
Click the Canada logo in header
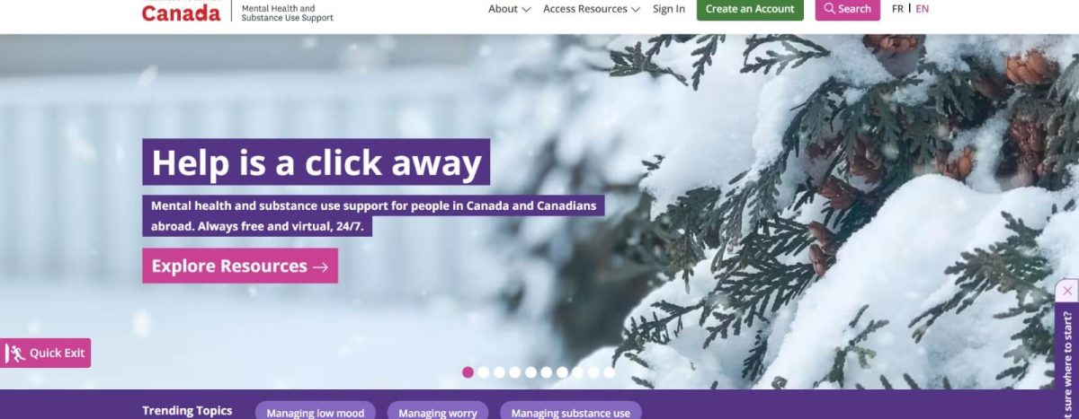point(181,13)
